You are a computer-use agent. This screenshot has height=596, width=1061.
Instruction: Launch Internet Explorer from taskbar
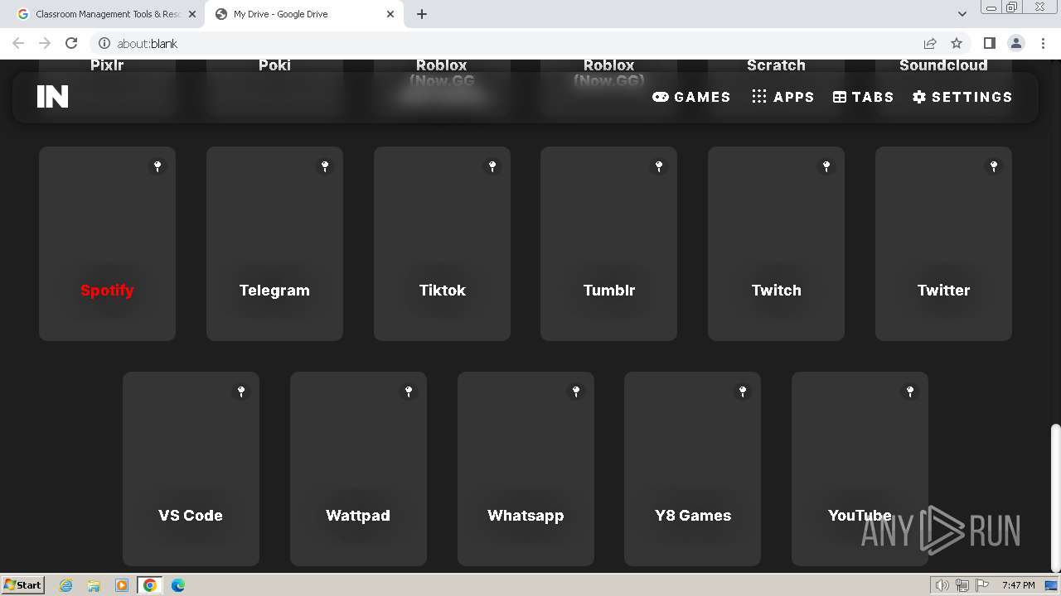point(66,585)
